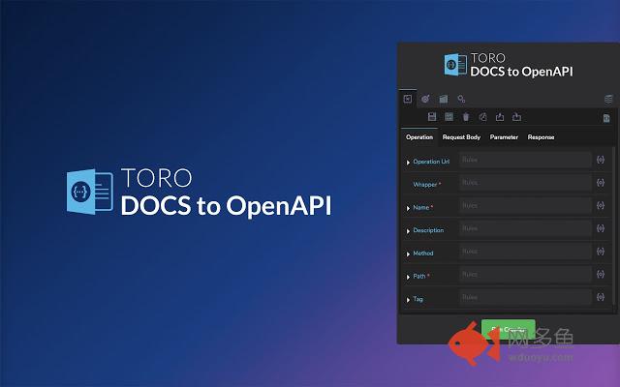Expand the Tag row

click(408, 300)
